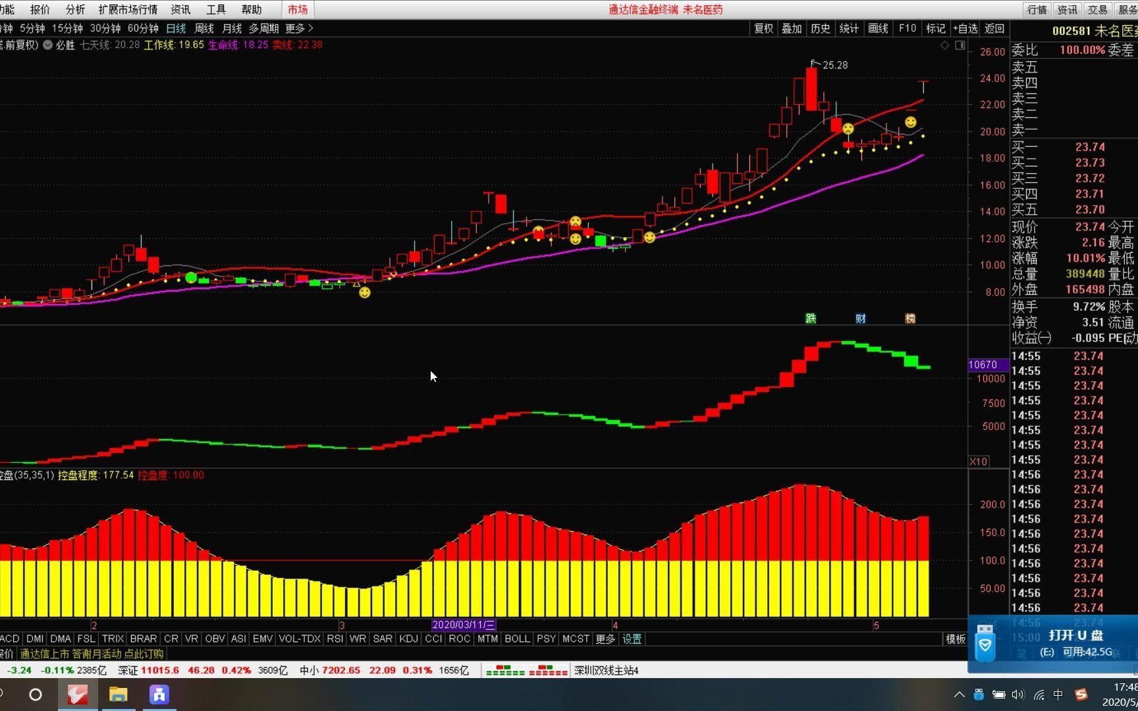Open the 标记 mark dropdown

(x=935, y=28)
